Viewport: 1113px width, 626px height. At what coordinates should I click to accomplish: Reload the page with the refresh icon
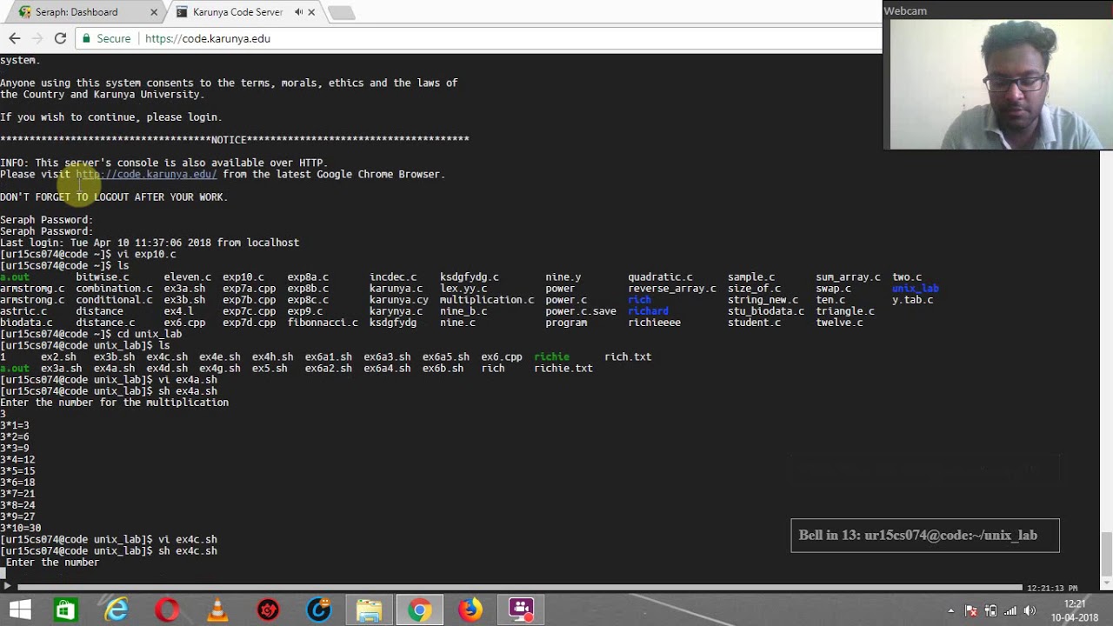point(60,38)
